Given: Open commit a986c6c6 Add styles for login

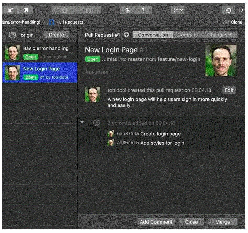Looking at the screenshot, I should 146,143.
